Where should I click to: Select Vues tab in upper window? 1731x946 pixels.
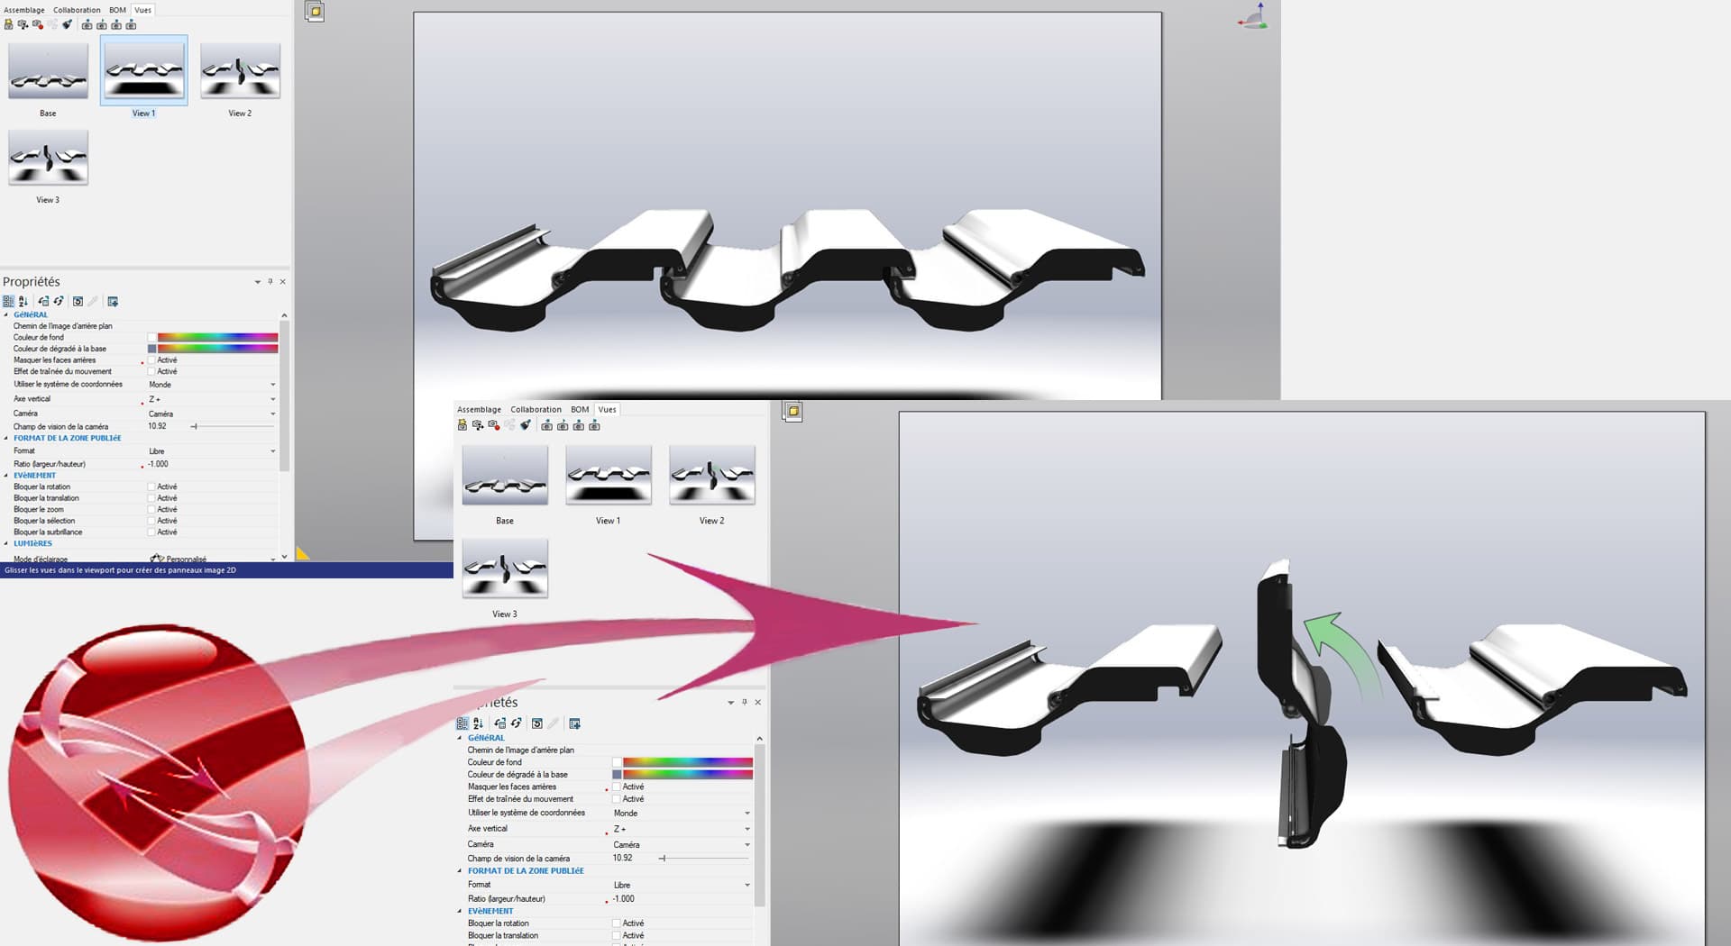(143, 10)
